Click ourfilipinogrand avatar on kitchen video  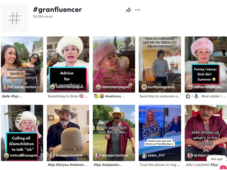(x=144, y=87)
